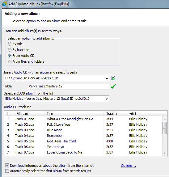Click the track list scroll up arrow
Image resolution: width=169 pixels, height=177 pixels.
point(165,119)
